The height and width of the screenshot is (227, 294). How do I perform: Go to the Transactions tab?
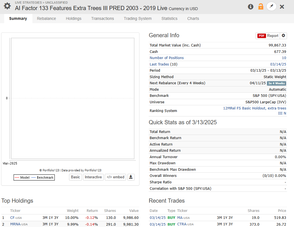[x=103, y=18]
